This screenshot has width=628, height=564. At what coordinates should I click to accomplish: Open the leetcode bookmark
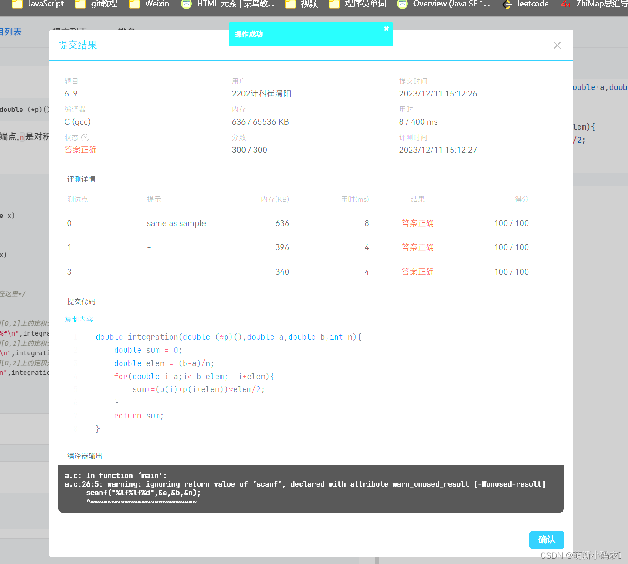[x=526, y=4]
